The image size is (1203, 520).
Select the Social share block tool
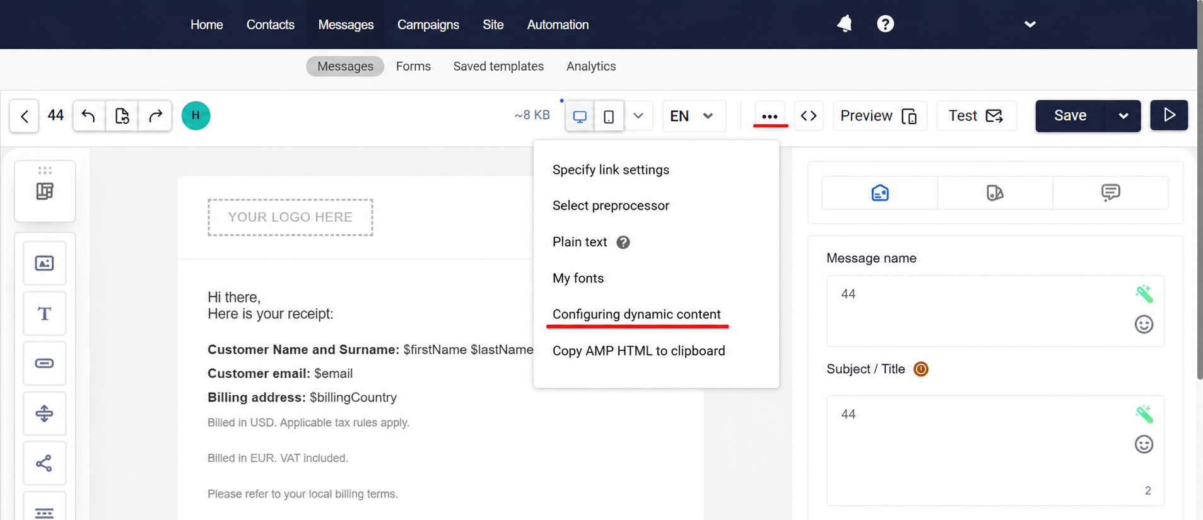point(44,464)
